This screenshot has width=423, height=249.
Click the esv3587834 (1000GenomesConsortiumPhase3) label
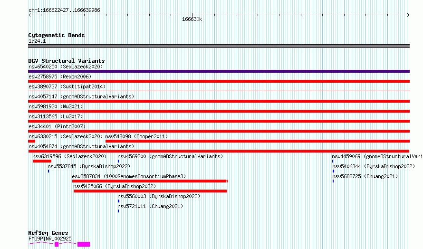[x=129, y=176]
